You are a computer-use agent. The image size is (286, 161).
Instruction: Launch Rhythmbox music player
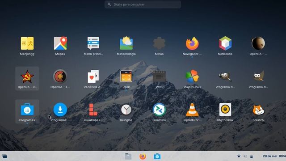click(x=225, y=110)
